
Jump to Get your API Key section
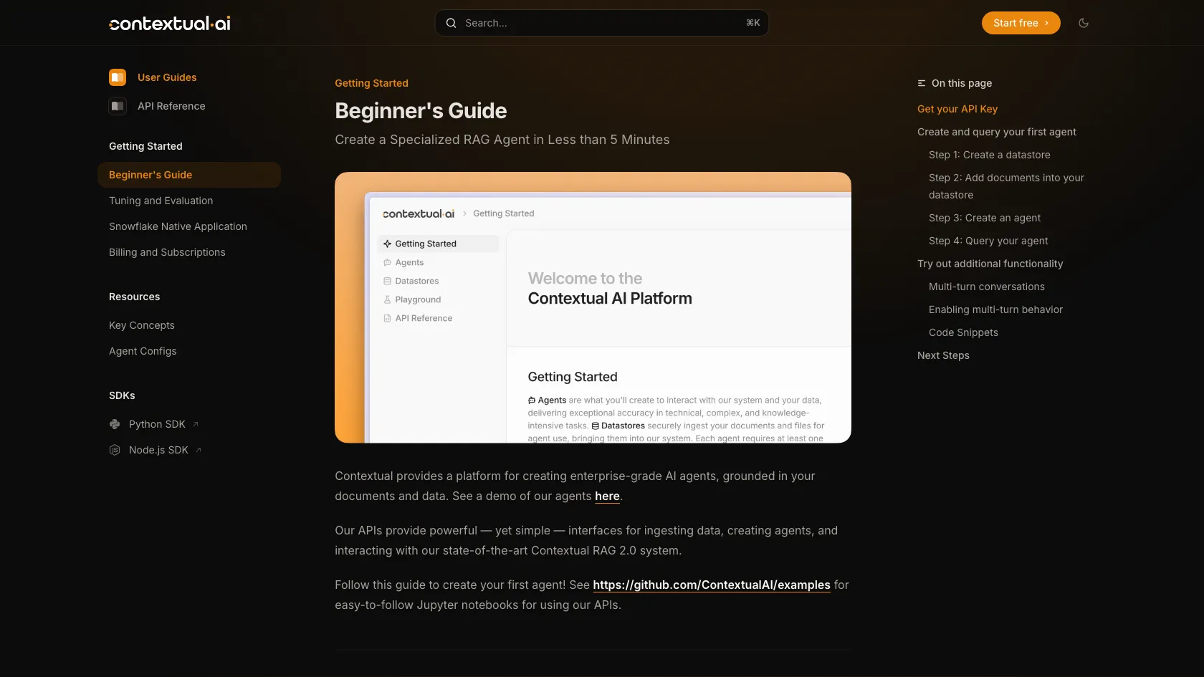[x=957, y=109]
